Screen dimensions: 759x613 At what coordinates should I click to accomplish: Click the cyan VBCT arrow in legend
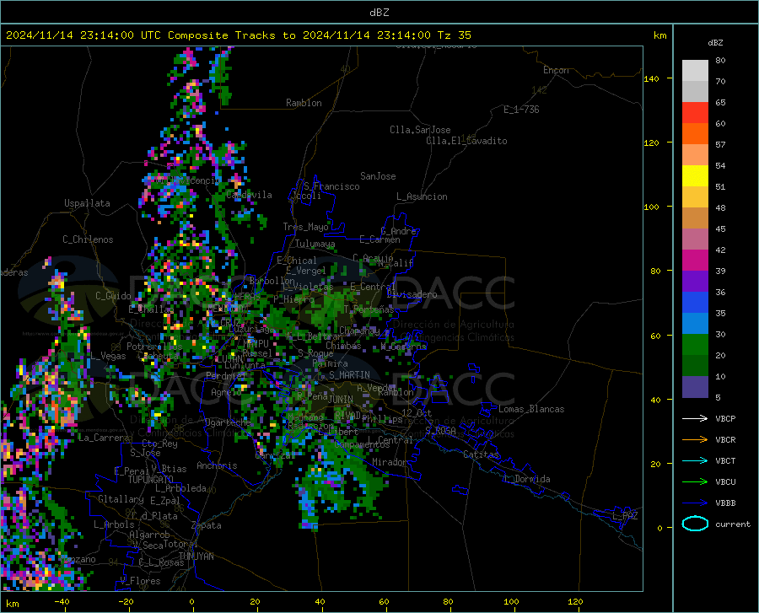click(x=695, y=460)
